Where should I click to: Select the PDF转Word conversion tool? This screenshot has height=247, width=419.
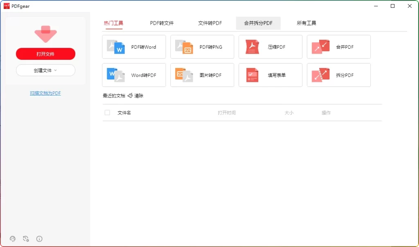(x=134, y=47)
